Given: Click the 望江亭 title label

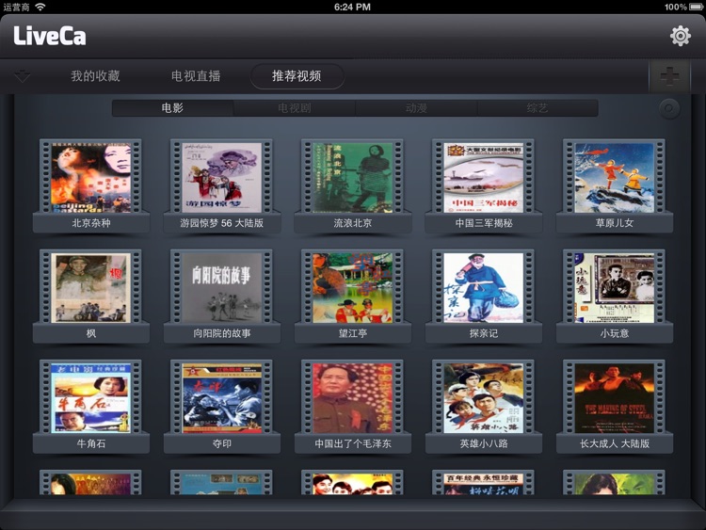Looking at the screenshot, I should (353, 333).
